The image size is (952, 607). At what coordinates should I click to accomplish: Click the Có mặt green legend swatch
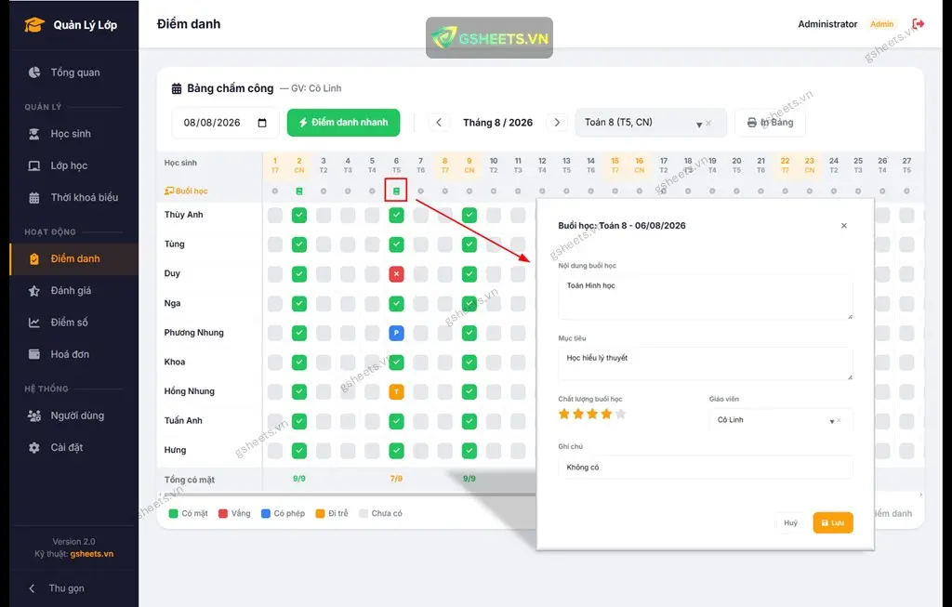point(173,513)
